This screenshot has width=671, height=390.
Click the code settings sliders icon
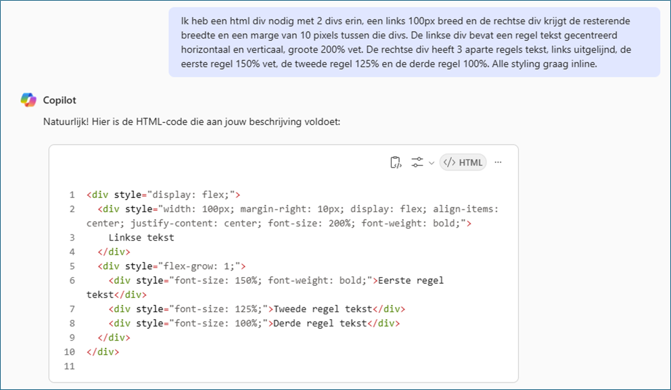tap(417, 162)
